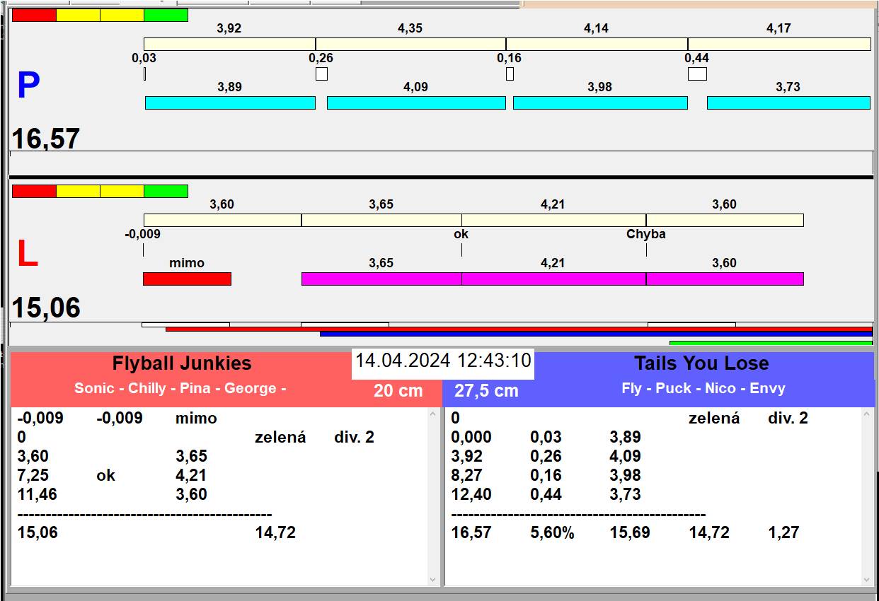The width and height of the screenshot is (879, 601).
Task: Select the magenta 3,65 bar in lane L
Action: click(x=381, y=279)
